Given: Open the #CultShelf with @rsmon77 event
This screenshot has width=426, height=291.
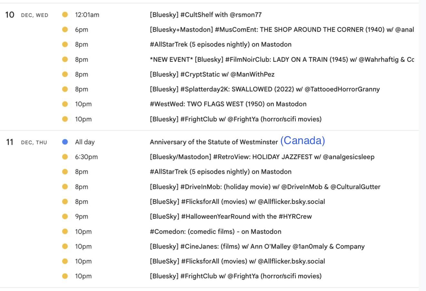Looking at the screenshot, I should tap(206, 15).
